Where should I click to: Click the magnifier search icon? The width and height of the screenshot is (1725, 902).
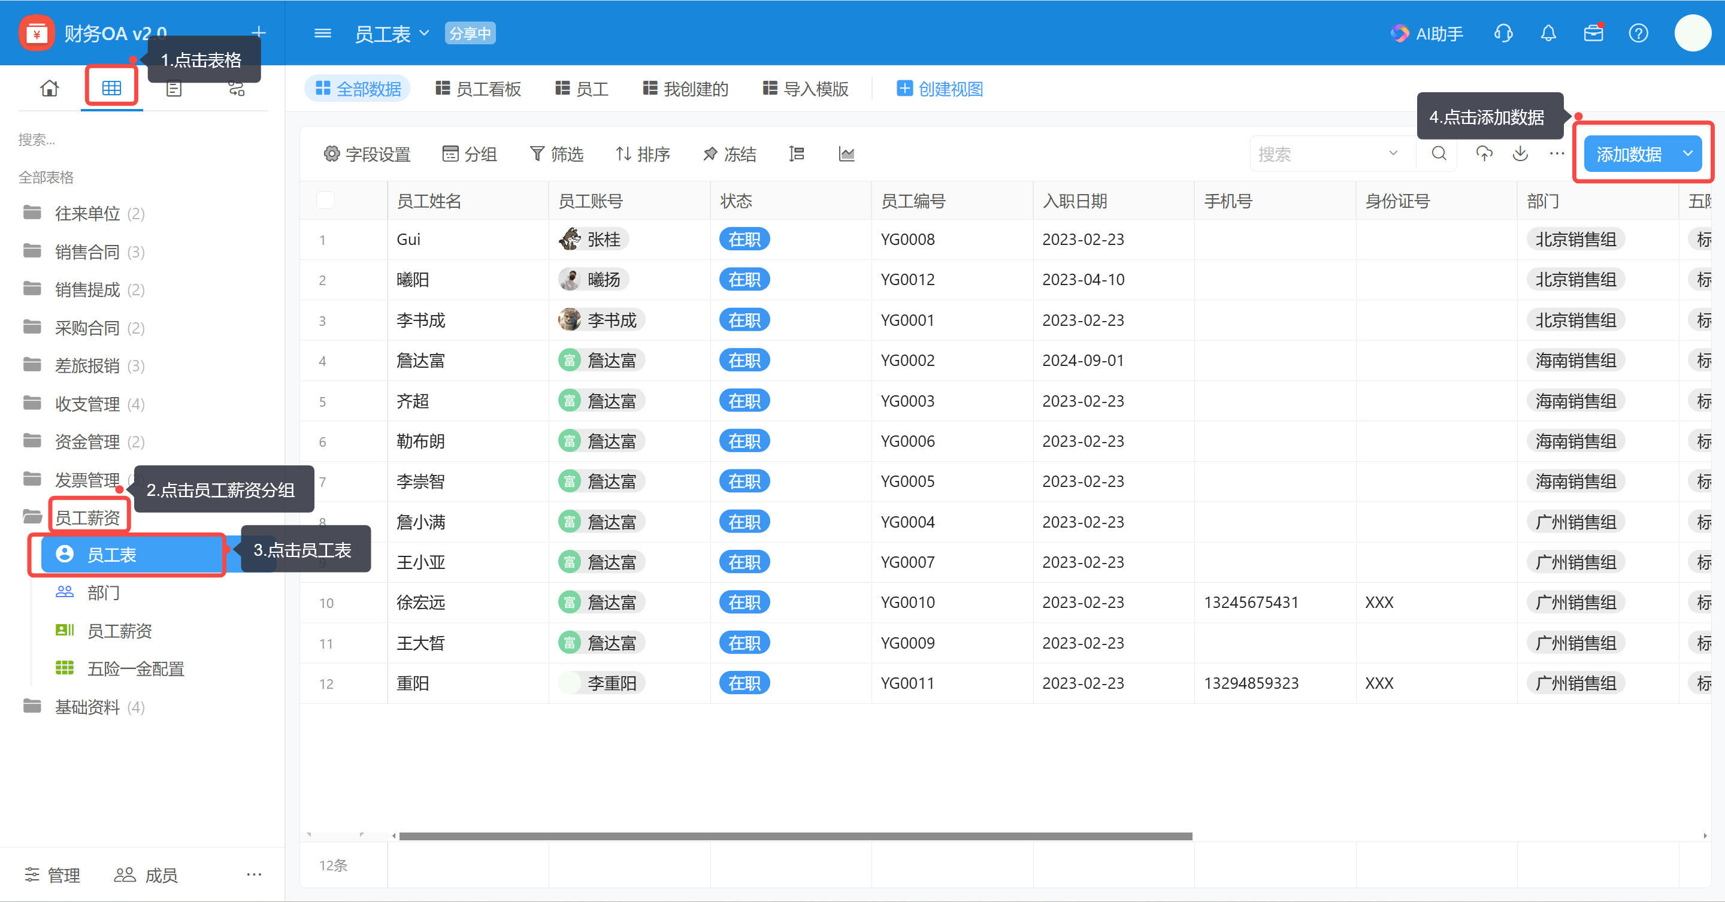(1438, 154)
